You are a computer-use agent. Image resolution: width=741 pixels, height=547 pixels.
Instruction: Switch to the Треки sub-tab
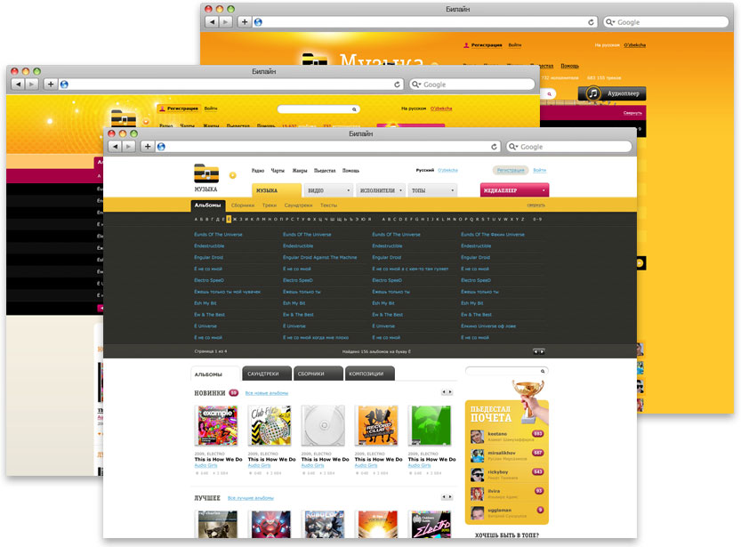point(270,205)
